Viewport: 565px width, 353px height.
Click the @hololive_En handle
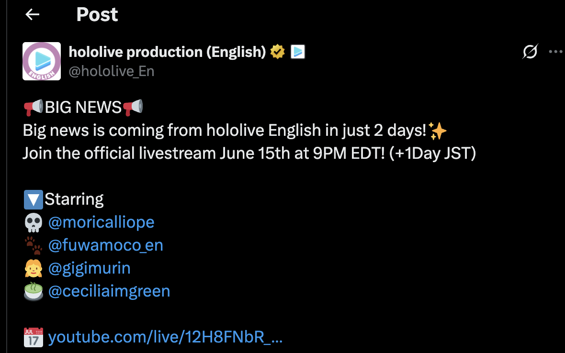[112, 71]
